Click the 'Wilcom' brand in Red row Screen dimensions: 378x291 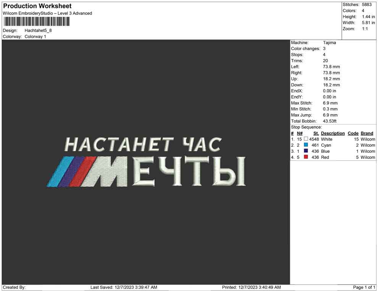click(x=368, y=157)
